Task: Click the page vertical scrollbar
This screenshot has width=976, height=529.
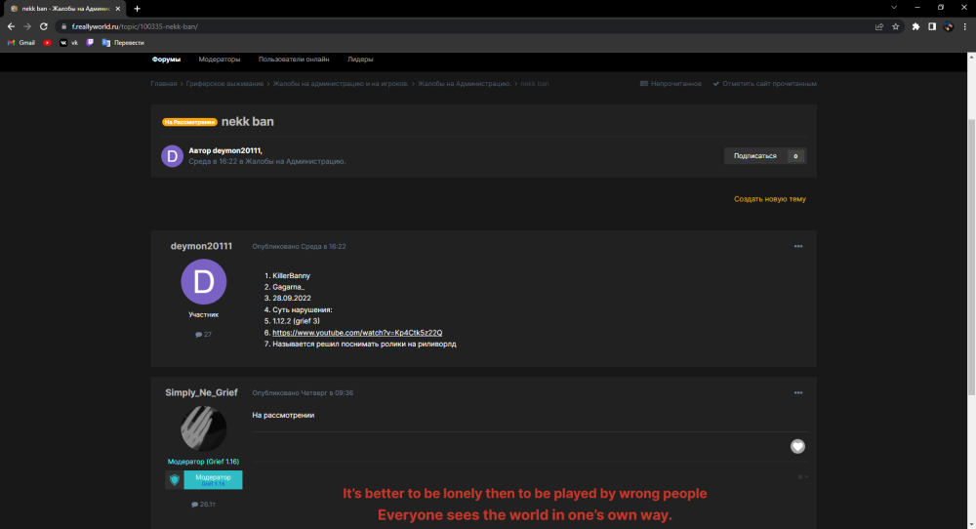Action: point(971,255)
